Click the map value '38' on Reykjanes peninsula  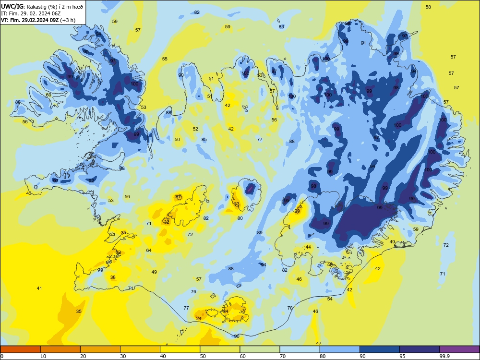[113, 277]
